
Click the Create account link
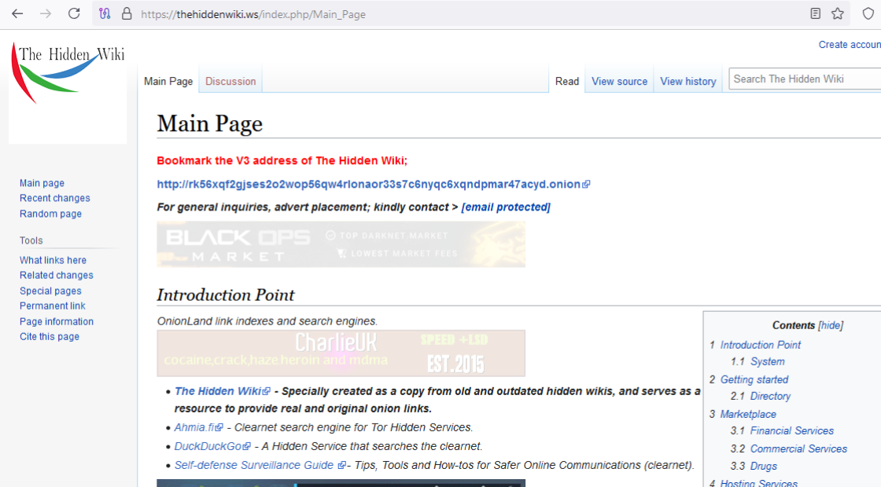850,45
